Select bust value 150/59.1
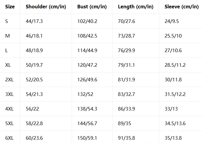The width and height of the screenshot is (202, 143). tap(87, 138)
